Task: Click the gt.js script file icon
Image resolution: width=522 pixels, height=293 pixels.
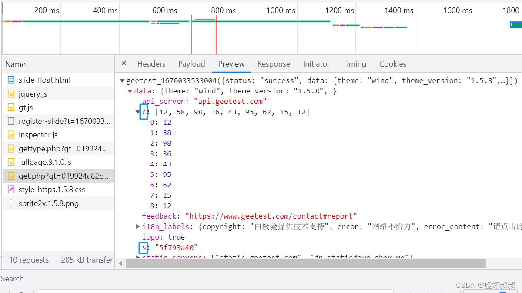Action: click(x=11, y=107)
